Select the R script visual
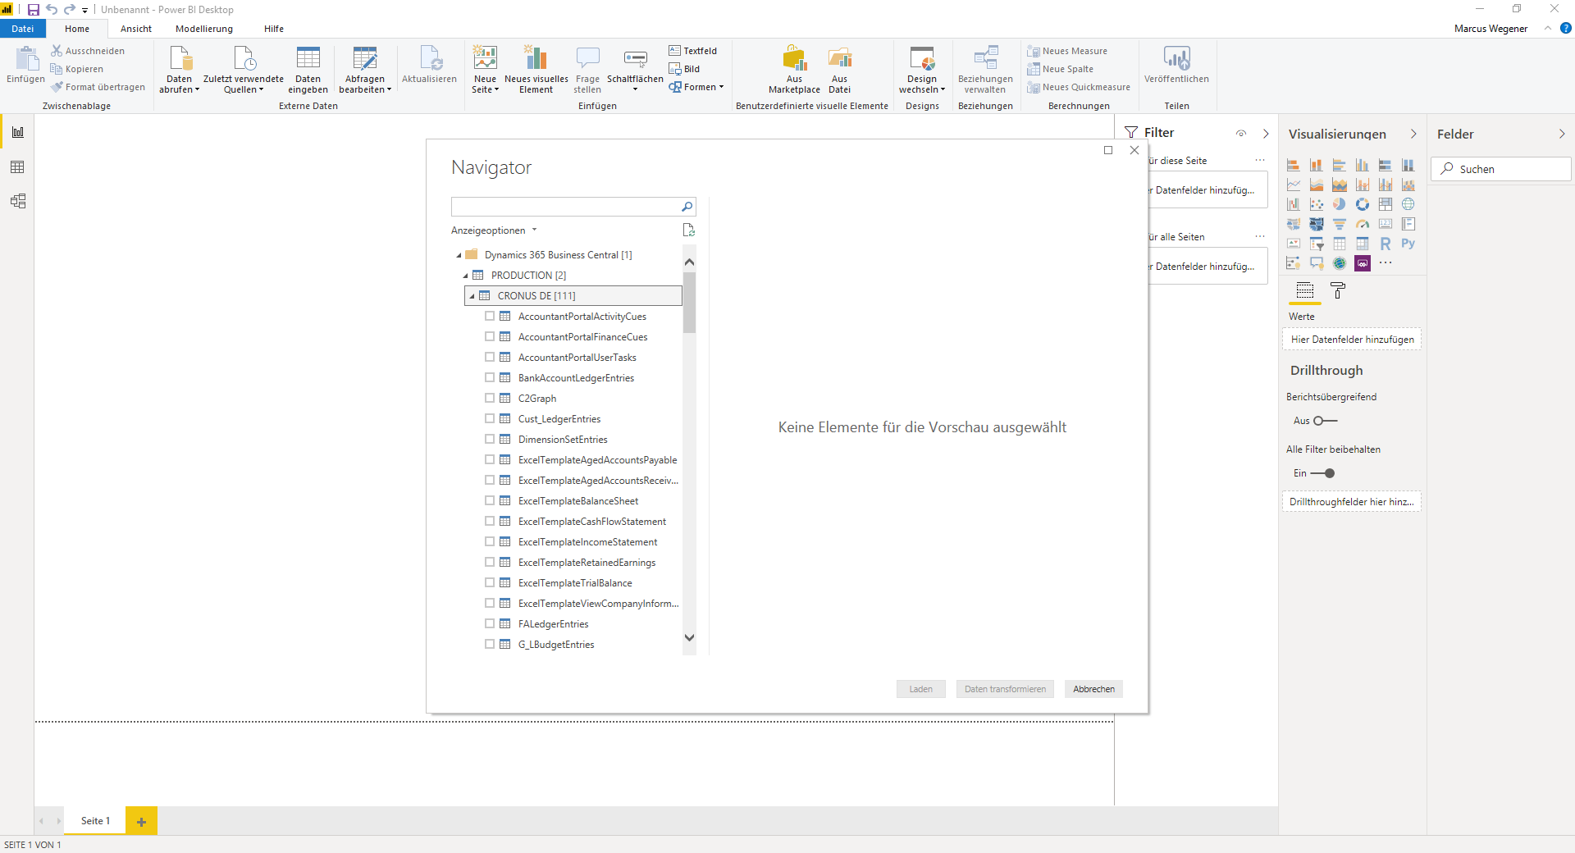The width and height of the screenshot is (1575, 853). [x=1386, y=244]
